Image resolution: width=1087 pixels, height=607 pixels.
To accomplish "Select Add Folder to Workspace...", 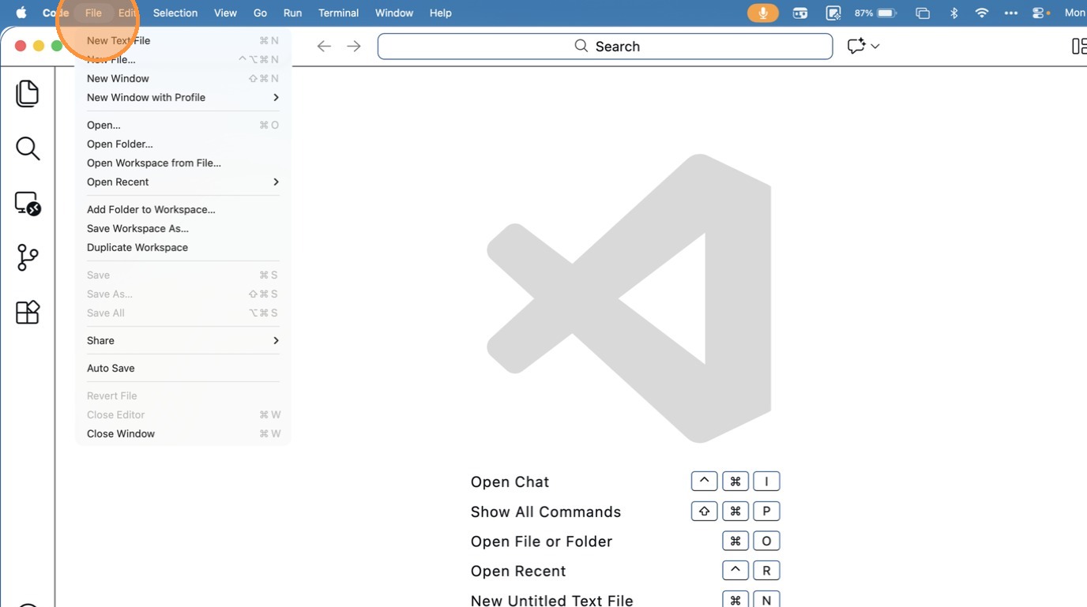I will [183, 209].
